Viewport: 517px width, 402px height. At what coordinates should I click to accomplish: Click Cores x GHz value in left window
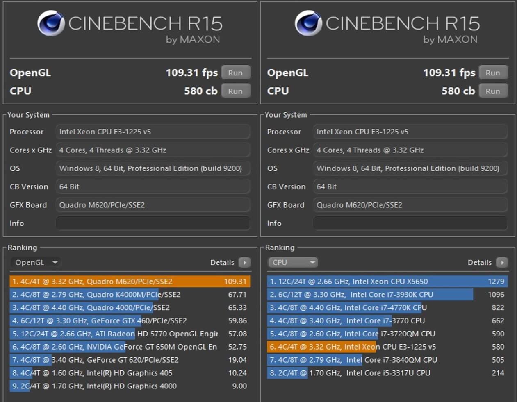[153, 150]
